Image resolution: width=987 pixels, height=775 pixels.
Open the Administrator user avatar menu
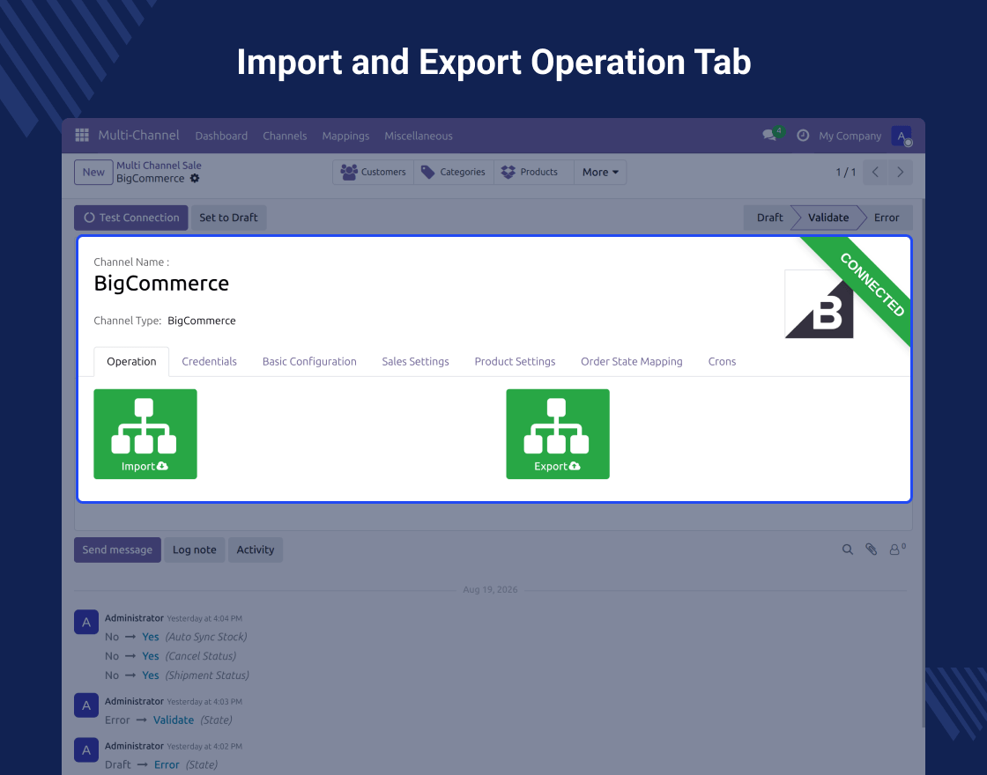click(902, 136)
